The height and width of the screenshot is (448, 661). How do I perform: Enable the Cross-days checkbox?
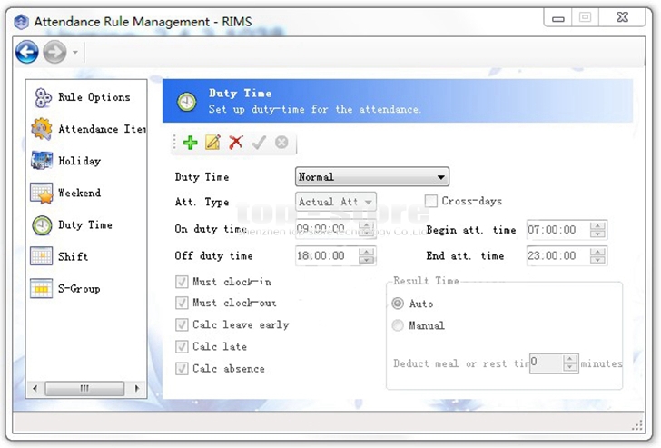point(432,201)
